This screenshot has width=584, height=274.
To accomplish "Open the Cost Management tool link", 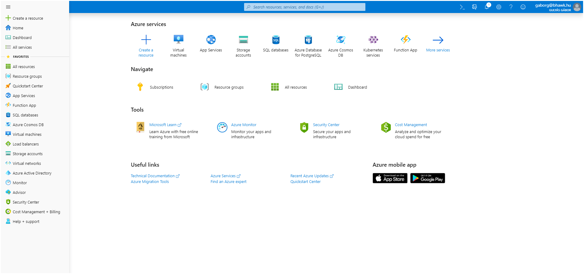I will tap(411, 125).
